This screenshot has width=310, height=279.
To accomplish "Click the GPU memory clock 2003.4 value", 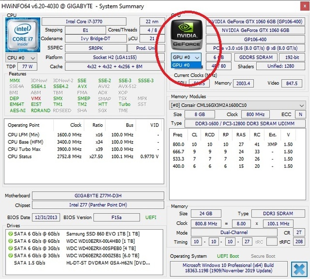I will [243, 83].
